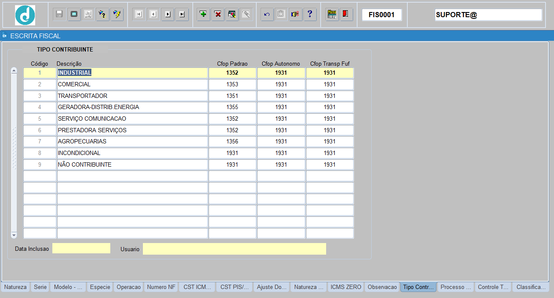The image size is (554, 298).
Task: Click the Data Inclusao field
Action: coord(81,248)
